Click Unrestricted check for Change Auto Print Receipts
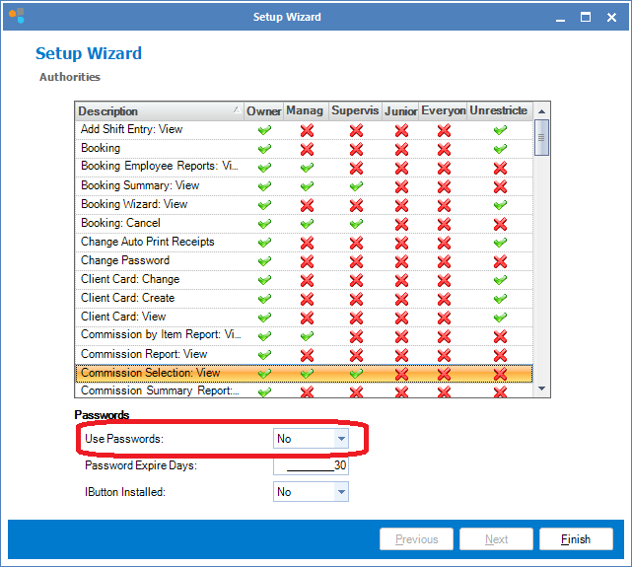 pyautogui.click(x=500, y=243)
